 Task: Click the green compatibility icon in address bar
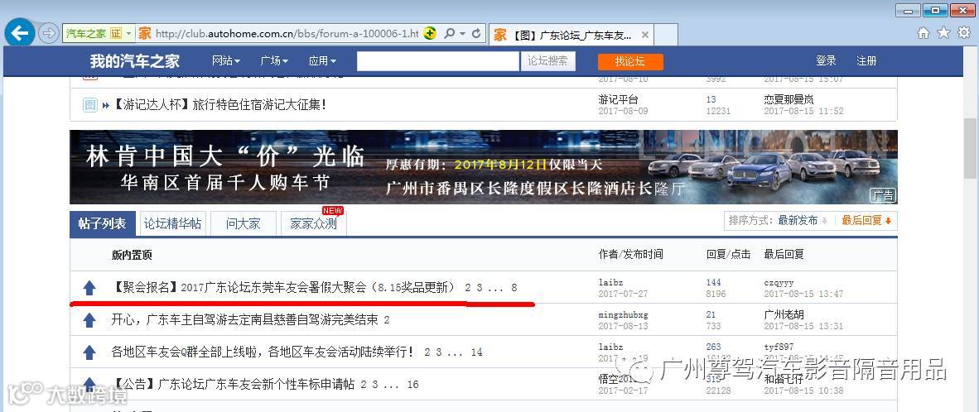tap(430, 34)
